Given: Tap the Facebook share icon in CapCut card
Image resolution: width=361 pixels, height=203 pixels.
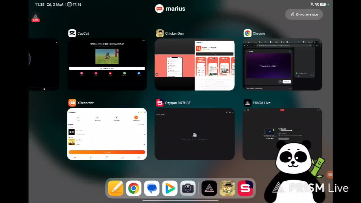Looking at the screenshot, I should click(x=139, y=73).
